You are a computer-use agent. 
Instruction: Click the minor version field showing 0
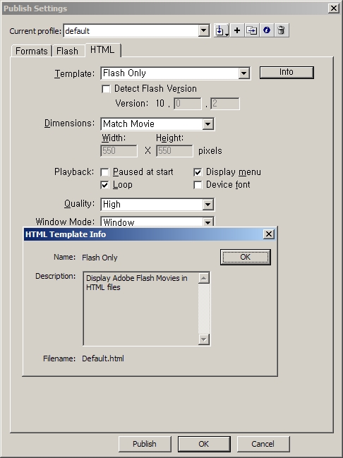tap(188, 104)
